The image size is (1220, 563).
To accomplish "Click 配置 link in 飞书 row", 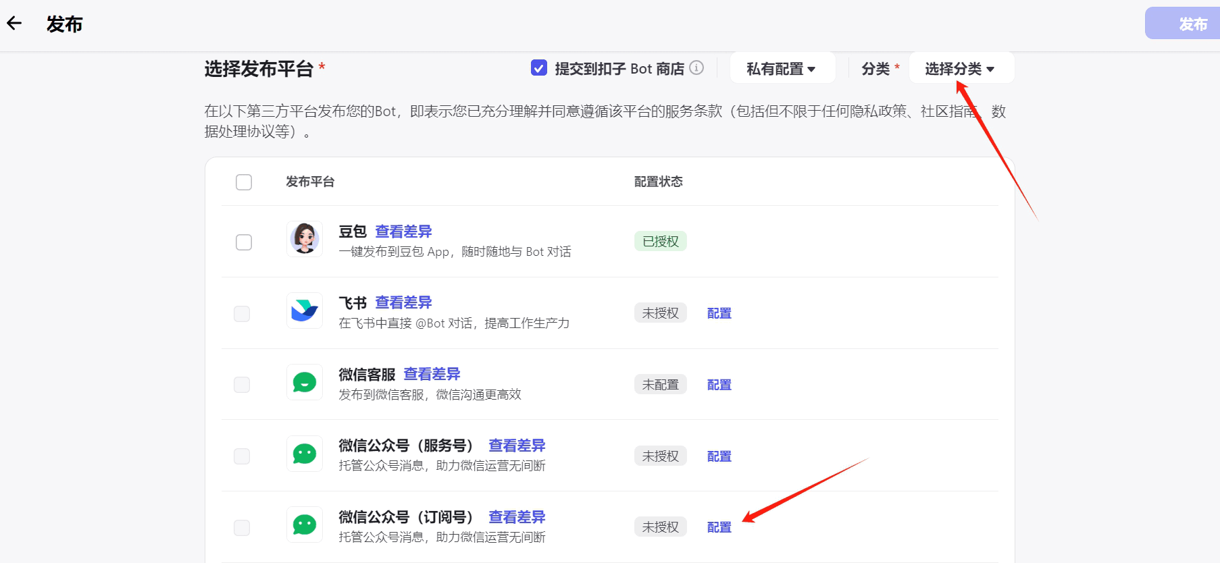I will coord(719,313).
